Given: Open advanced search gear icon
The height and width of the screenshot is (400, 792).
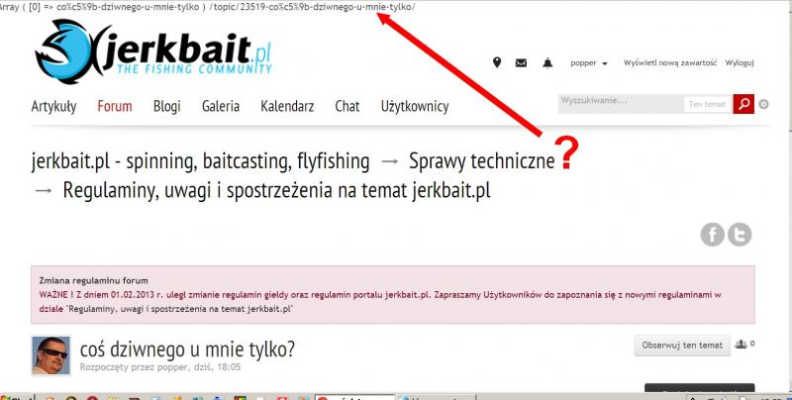Looking at the screenshot, I should click(764, 104).
